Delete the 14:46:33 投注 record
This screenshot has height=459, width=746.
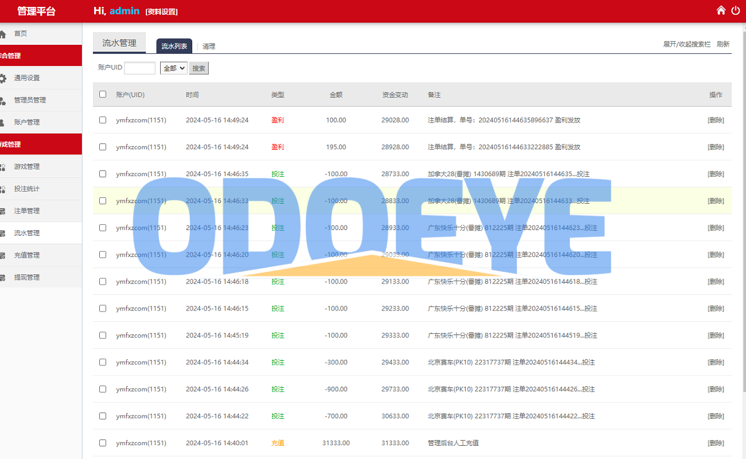[716, 201]
